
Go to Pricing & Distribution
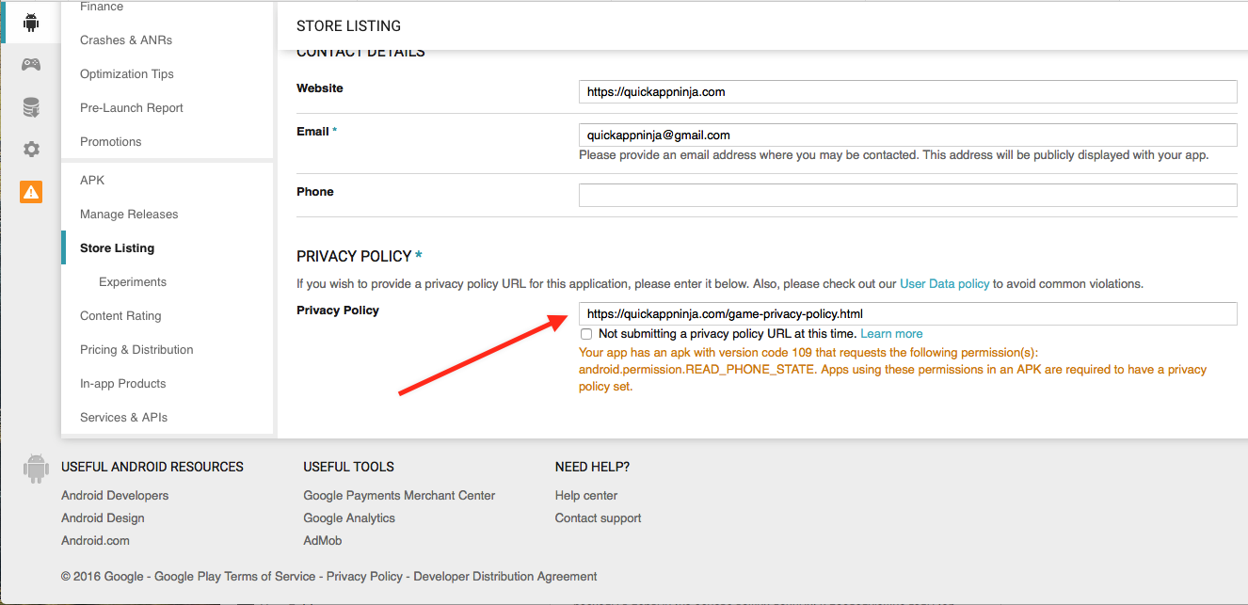pyautogui.click(x=136, y=350)
